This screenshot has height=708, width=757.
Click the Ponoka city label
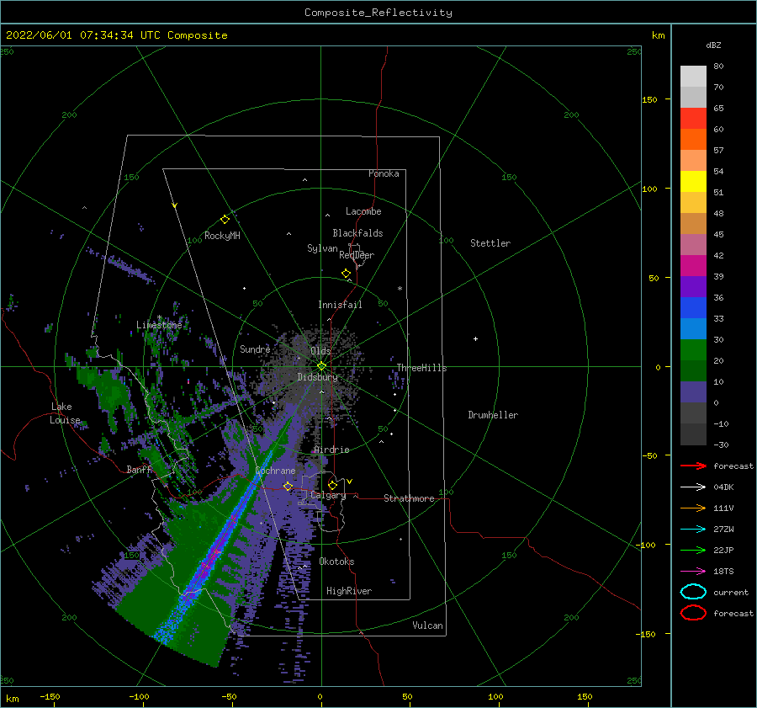point(384,173)
